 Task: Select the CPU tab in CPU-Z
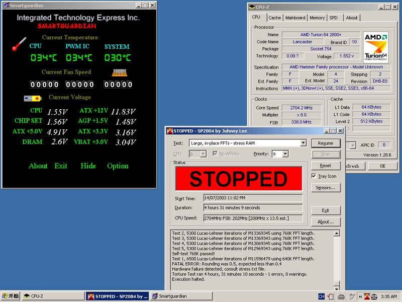(x=256, y=17)
